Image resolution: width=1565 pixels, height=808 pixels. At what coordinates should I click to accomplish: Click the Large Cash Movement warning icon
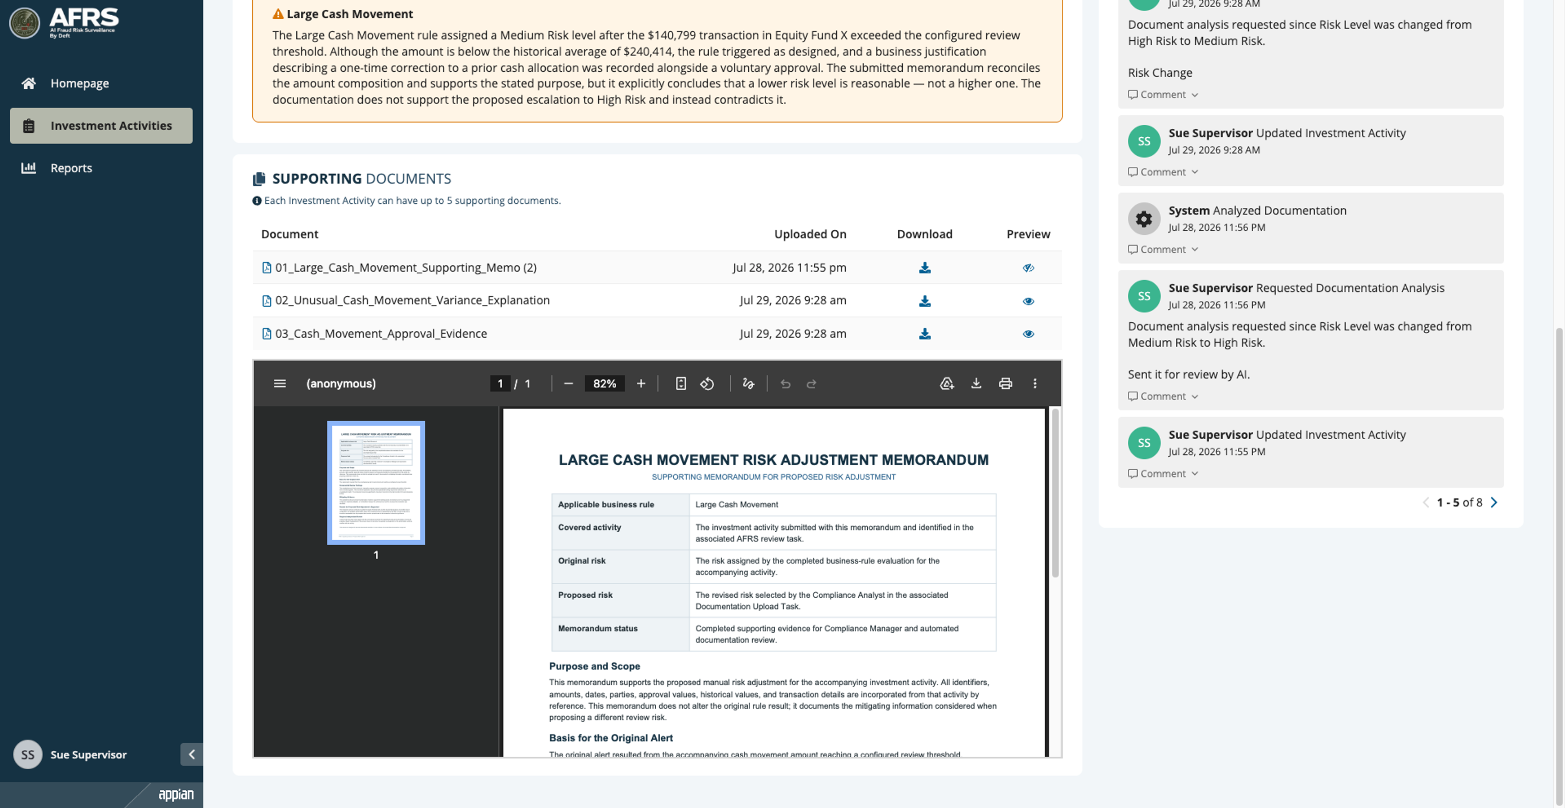(278, 14)
